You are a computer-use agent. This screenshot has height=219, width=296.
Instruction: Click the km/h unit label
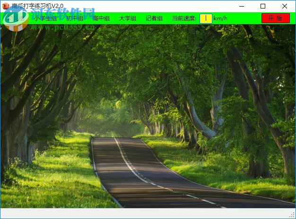220,18
